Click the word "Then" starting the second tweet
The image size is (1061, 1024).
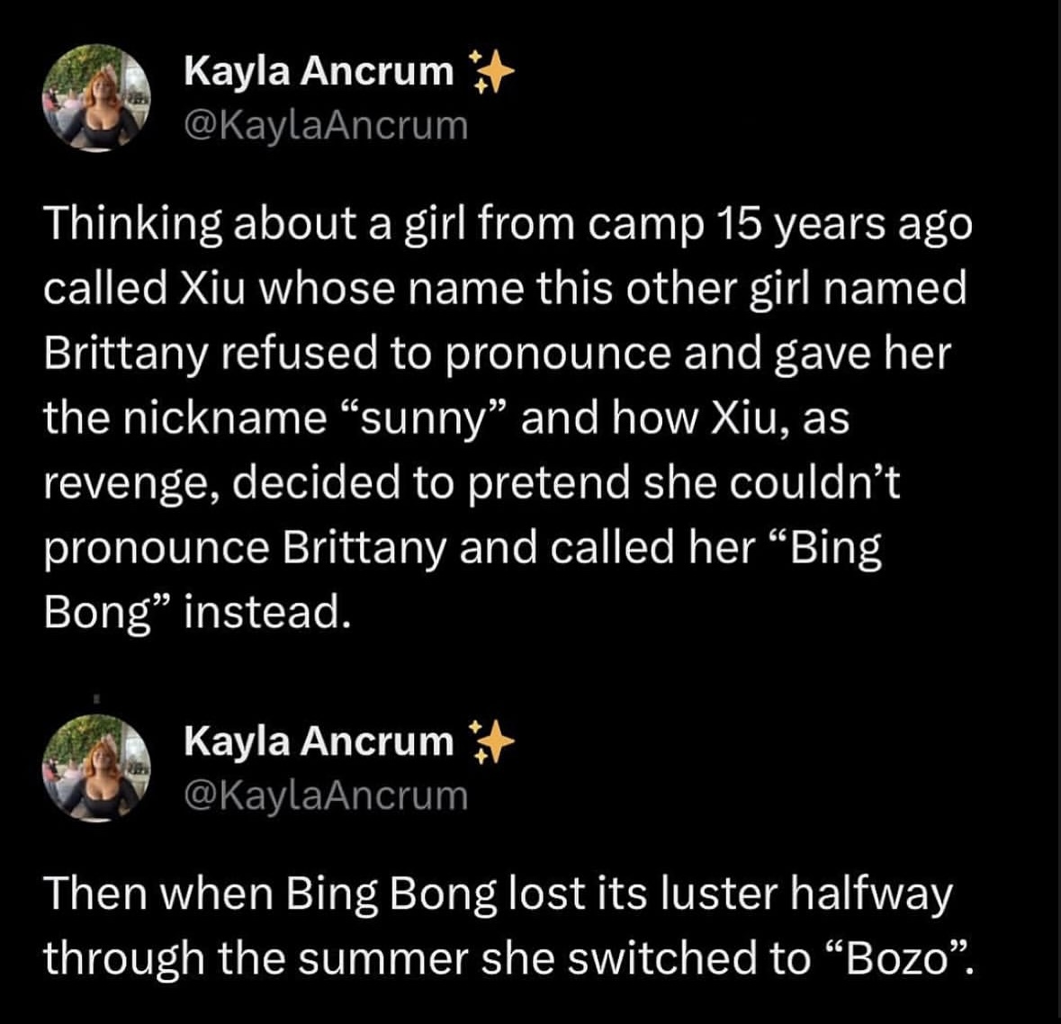(x=95, y=894)
